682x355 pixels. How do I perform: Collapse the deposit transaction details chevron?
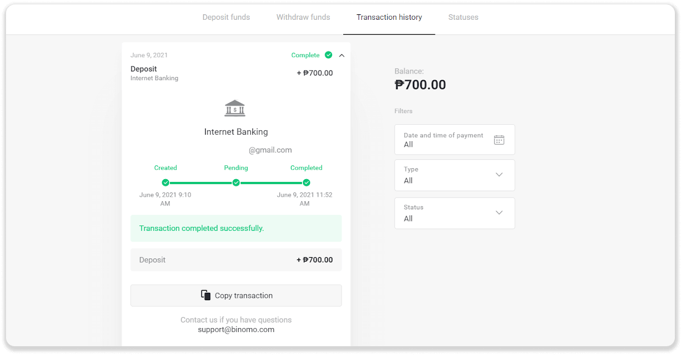tap(342, 55)
